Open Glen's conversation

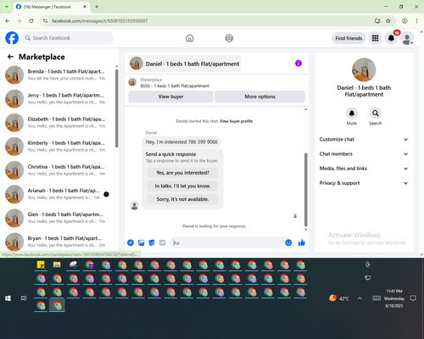58,218
